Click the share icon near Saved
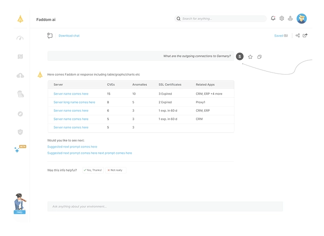This screenshot has height=236, width=324. pyautogui.click(x=298, y=36)
